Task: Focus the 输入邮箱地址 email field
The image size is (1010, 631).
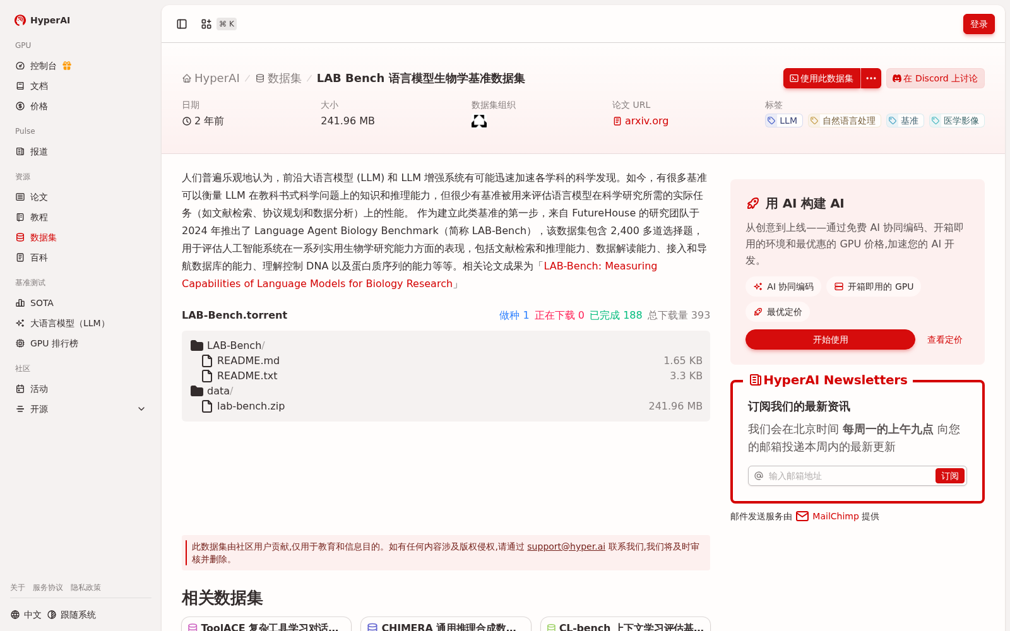Action: 849,476
